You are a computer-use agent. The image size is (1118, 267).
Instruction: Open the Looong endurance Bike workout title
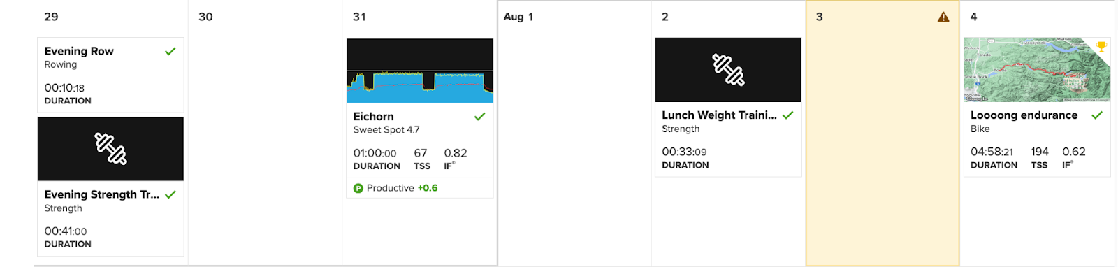[x=1024, y=115]
